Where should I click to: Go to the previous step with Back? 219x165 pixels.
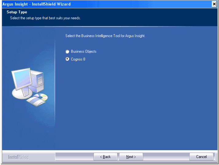(106, 157)
